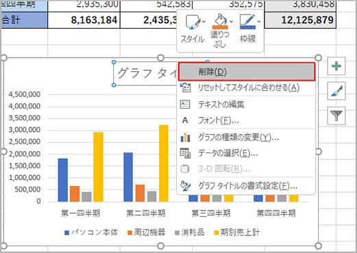Select the cell containing 542,583

pos(156,5)
